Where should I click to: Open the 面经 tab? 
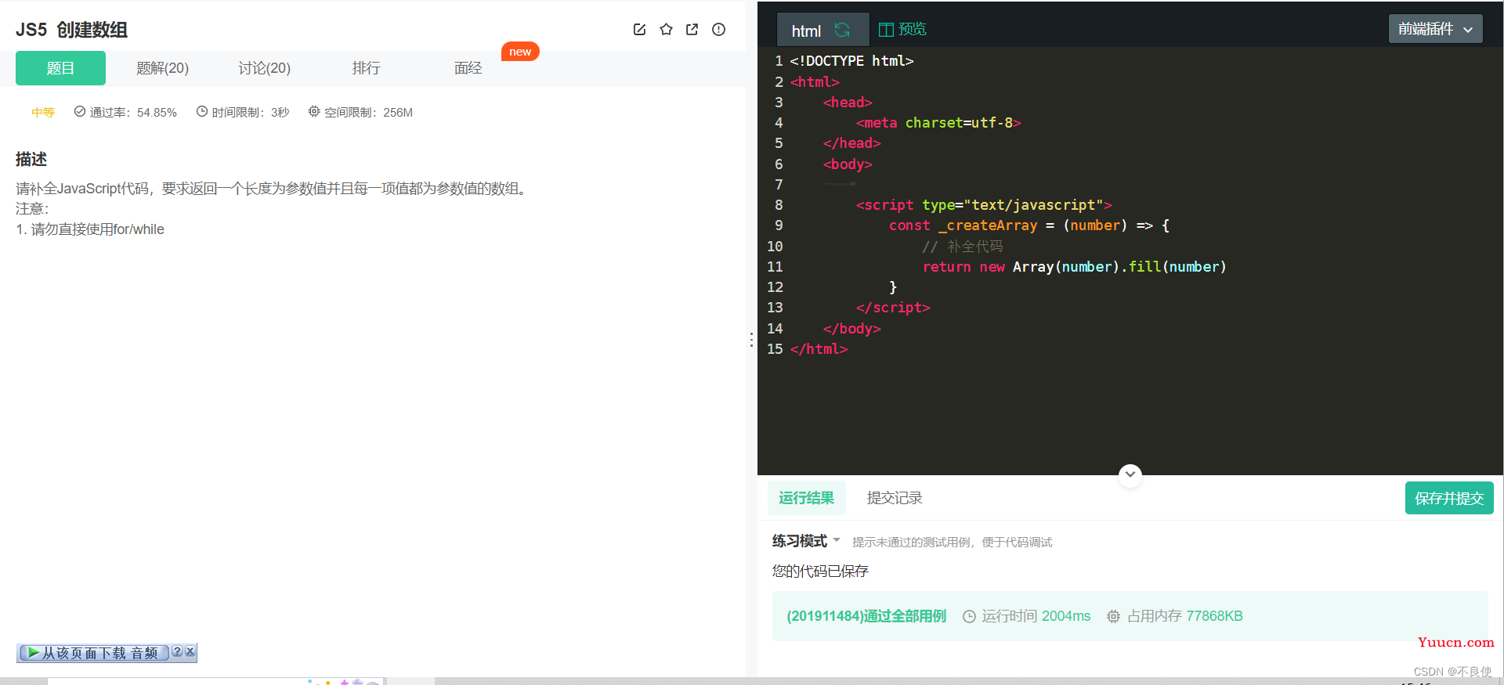(x=468, y=68)
